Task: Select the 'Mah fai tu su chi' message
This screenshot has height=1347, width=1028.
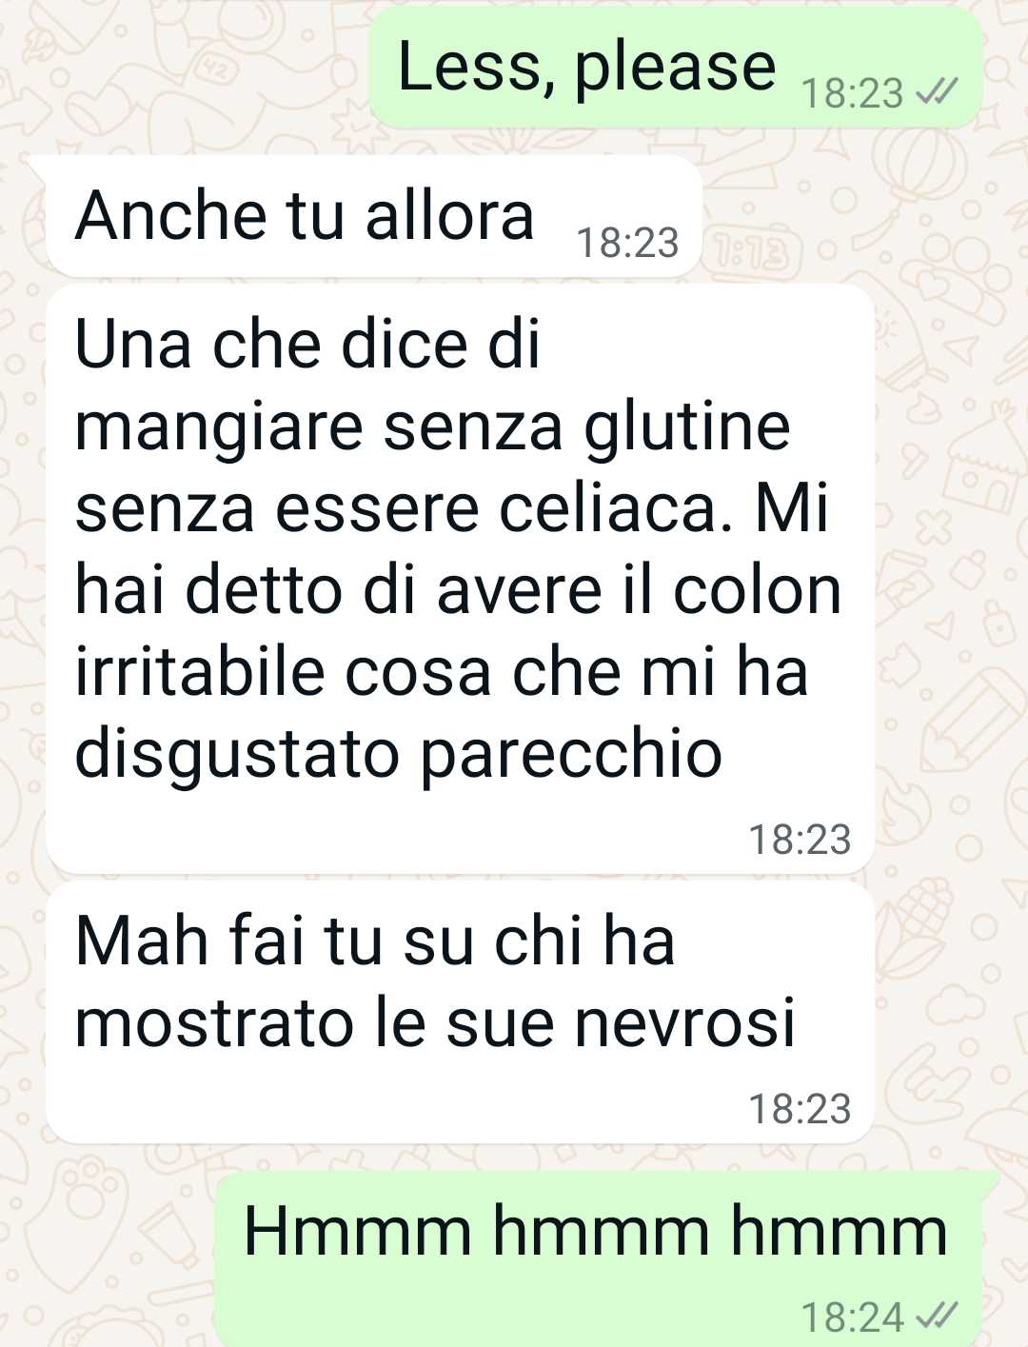Action: (x=460, y=1013)
